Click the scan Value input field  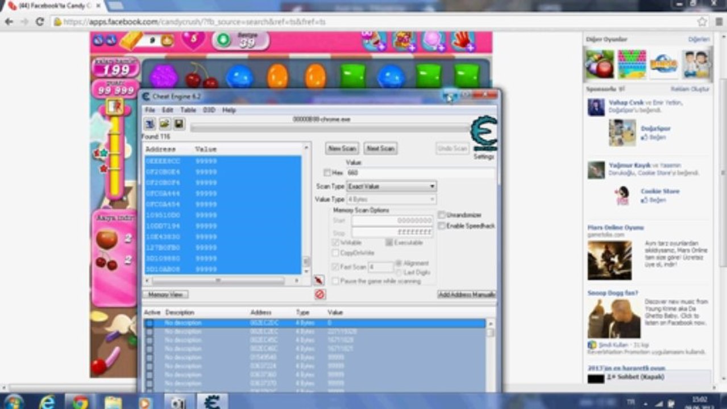421,173
